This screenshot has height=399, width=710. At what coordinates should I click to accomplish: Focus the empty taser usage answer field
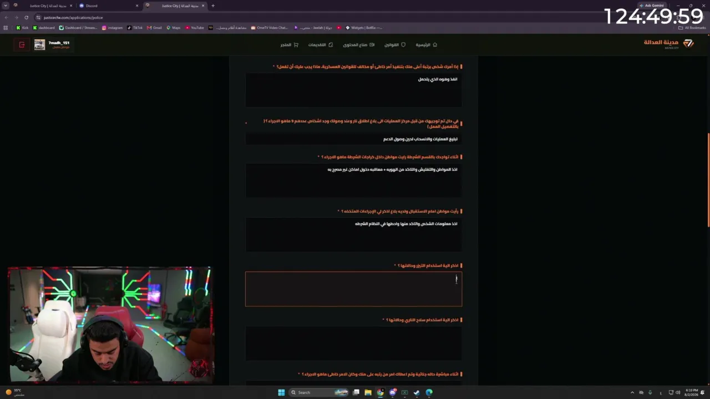pyautogui.click(x=353, y=289)
